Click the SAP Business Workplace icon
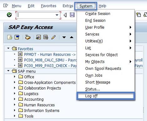 click(28, 37)
